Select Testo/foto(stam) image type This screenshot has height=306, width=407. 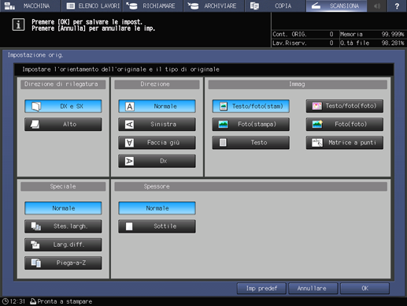(251, 106)
